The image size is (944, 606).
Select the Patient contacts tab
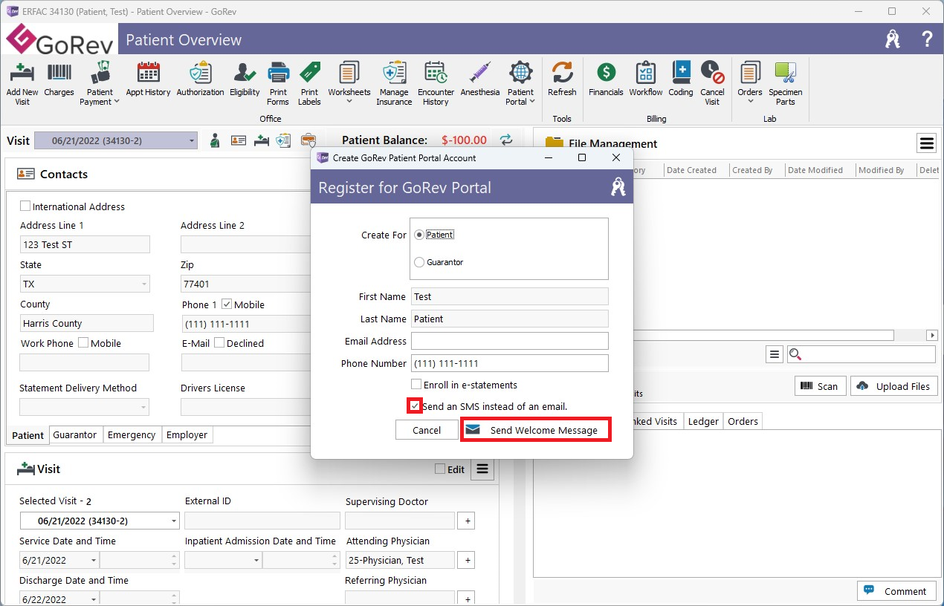tap(28, 435)
